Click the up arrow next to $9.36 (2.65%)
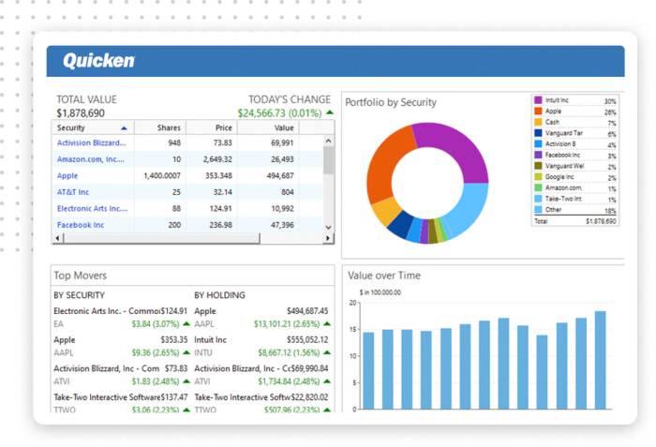 186,352
